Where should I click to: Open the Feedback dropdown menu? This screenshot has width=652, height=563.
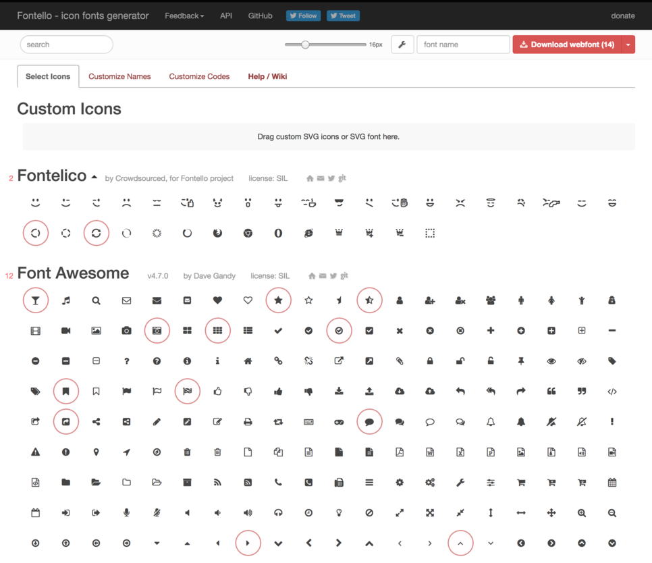[x=184, y=16]
